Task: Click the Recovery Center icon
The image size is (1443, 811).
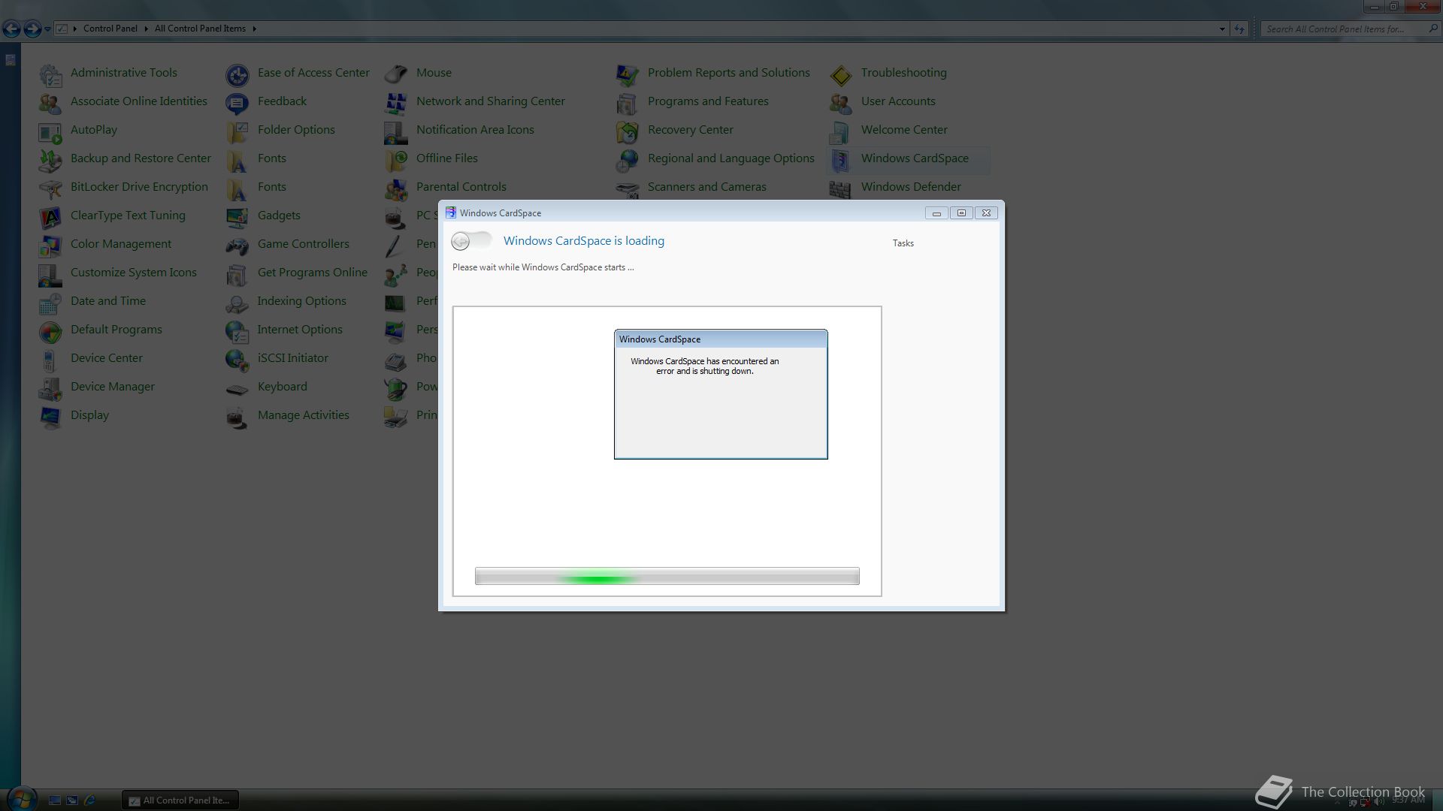Action: tap(628, 131)
